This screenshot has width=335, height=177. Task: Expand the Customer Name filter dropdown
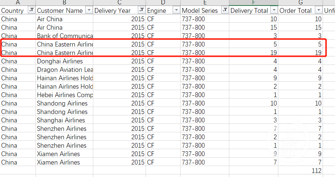click(x=89, y=11)
